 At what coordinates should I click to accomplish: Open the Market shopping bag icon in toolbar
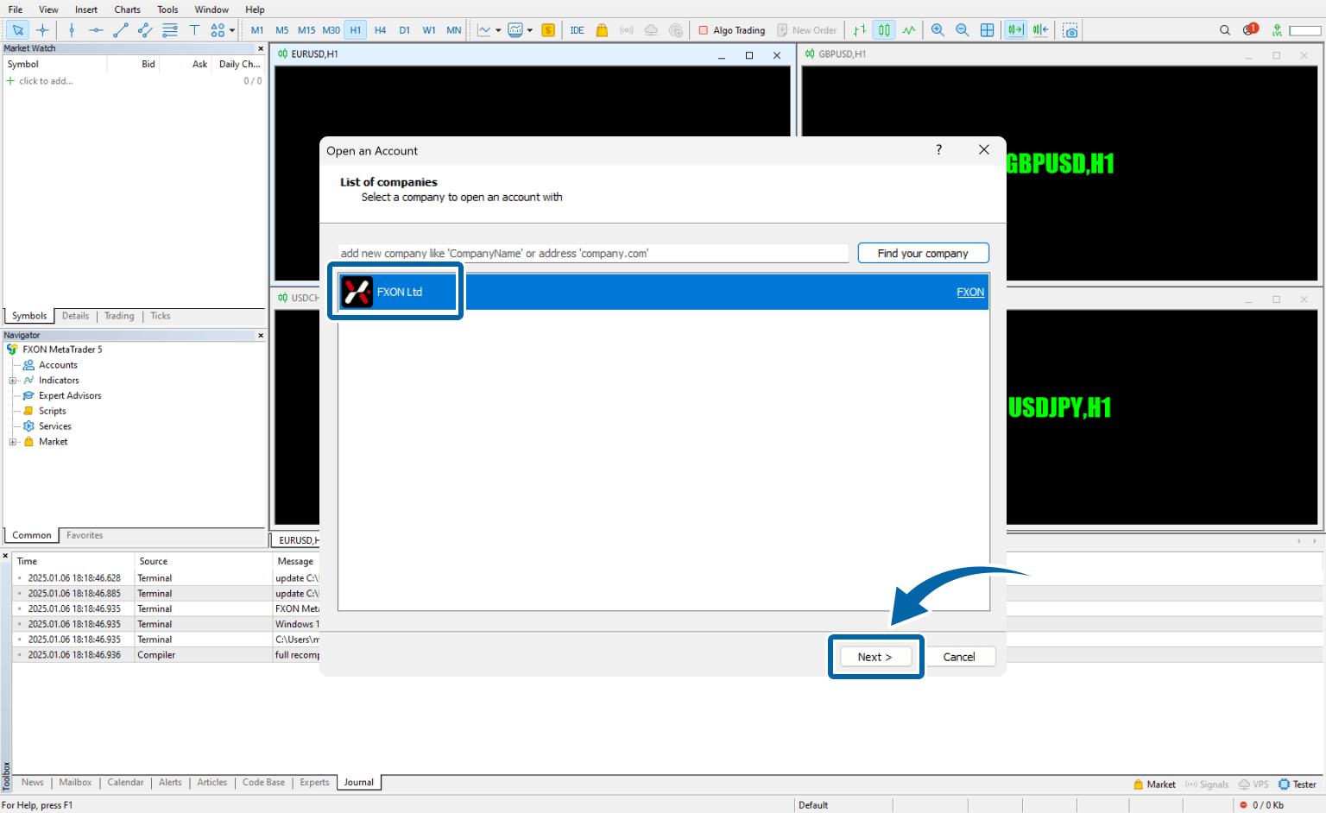[602, 30]
